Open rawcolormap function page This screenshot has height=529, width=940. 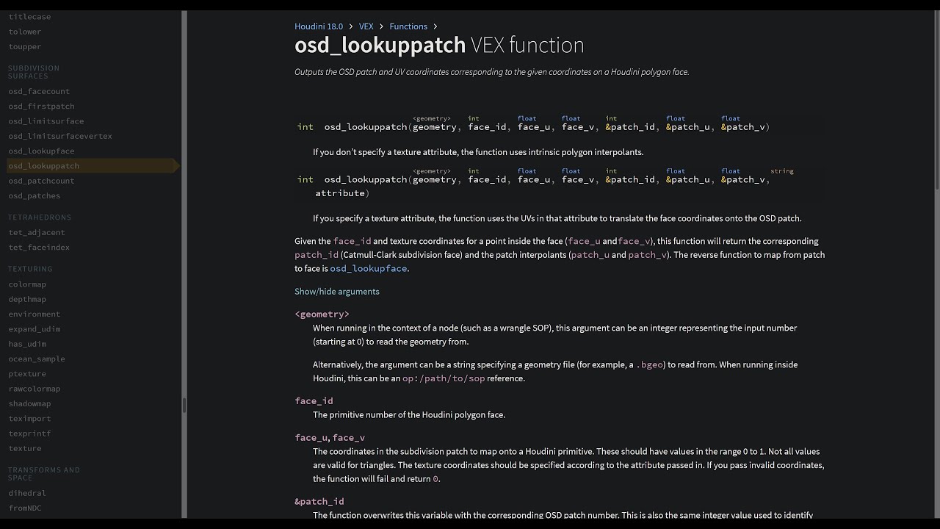(x=35, y=389)
